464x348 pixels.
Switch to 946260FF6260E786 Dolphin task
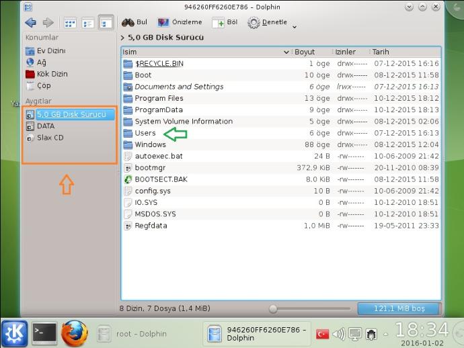tap(257, 334)
